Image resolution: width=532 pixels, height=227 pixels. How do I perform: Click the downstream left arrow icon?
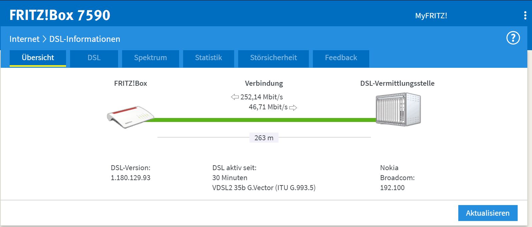coord(235,97)
